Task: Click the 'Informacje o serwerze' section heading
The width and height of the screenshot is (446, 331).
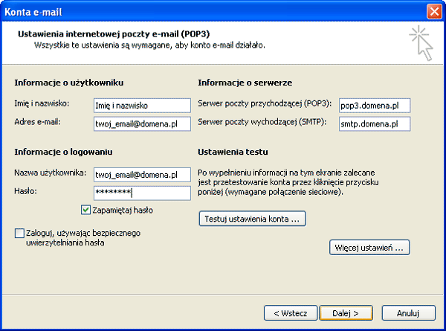Action: pyautogui.click(x=245, y=83)
